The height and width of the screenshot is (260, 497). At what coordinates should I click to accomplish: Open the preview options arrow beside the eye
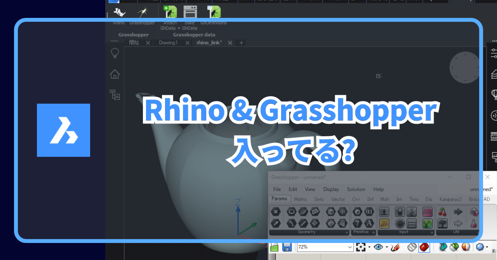[x=386, y=247]
